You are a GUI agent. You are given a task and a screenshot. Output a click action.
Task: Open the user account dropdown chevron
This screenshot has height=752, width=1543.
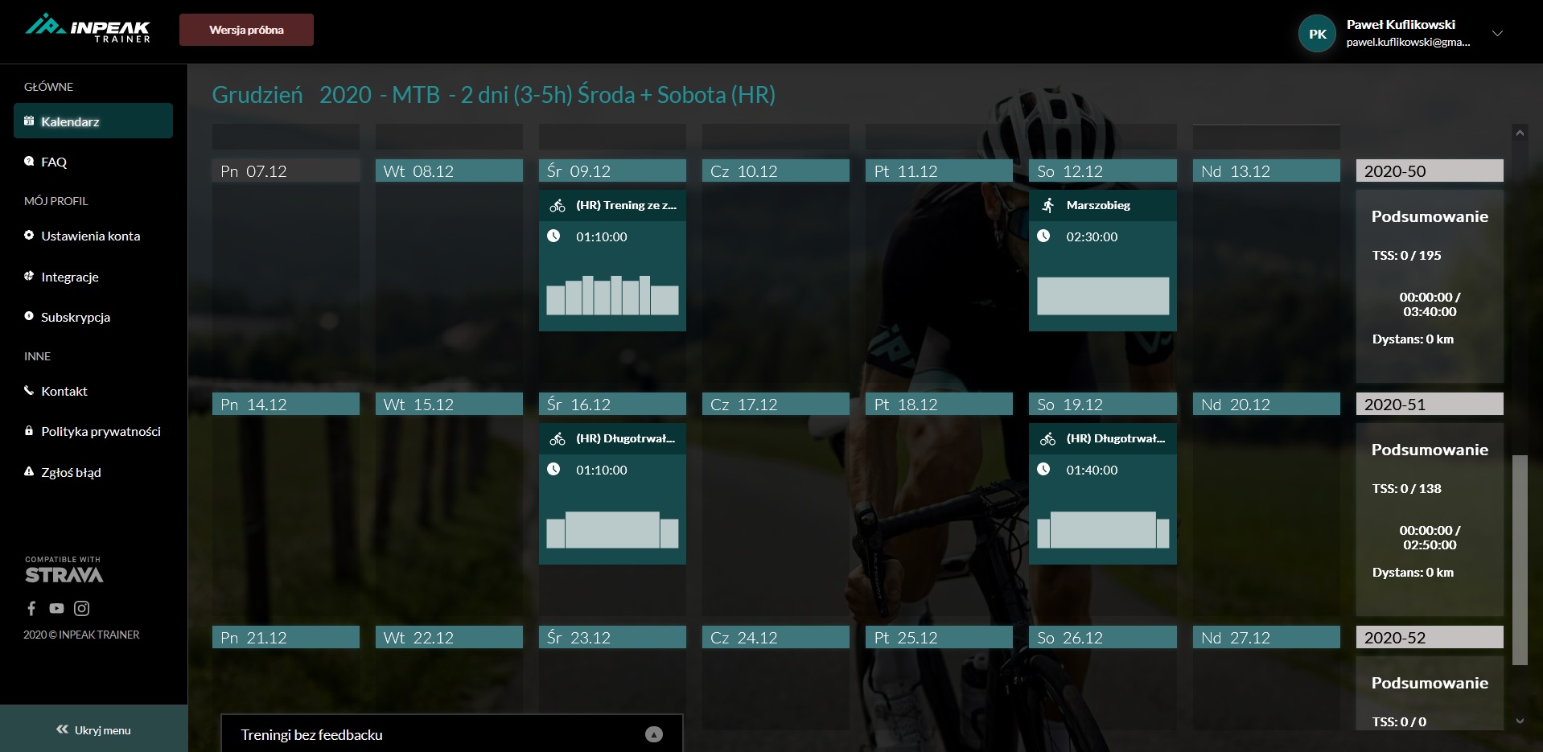(x=1497, y=34)
